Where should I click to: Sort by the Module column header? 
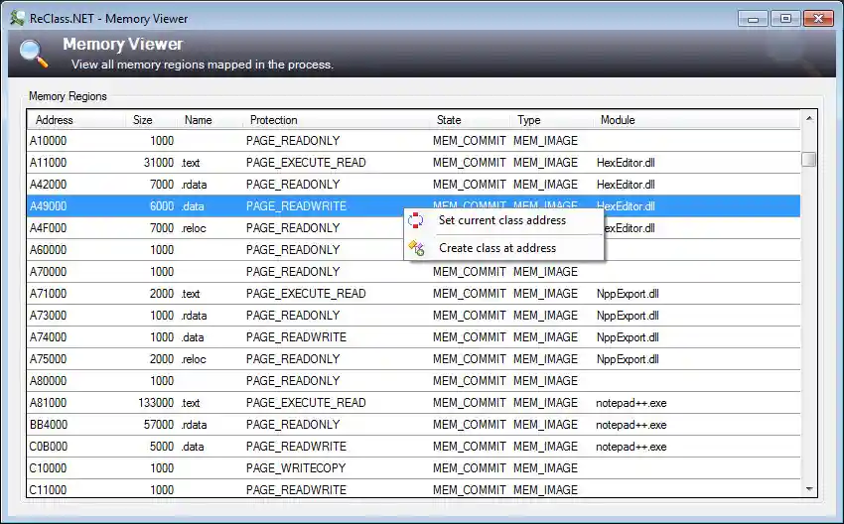point(618,120)
